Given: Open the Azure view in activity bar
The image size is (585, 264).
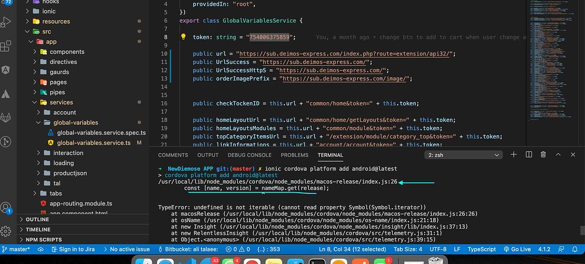Looking at the screenshot, I should pos(5,94).
